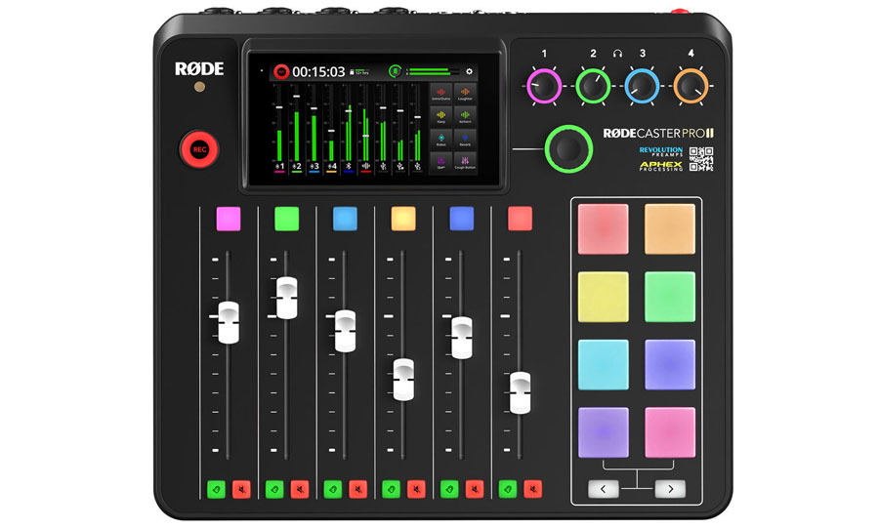879x529 pixels.
Task: Mute the yellow channel with its red button
Action: coord(416,489)
